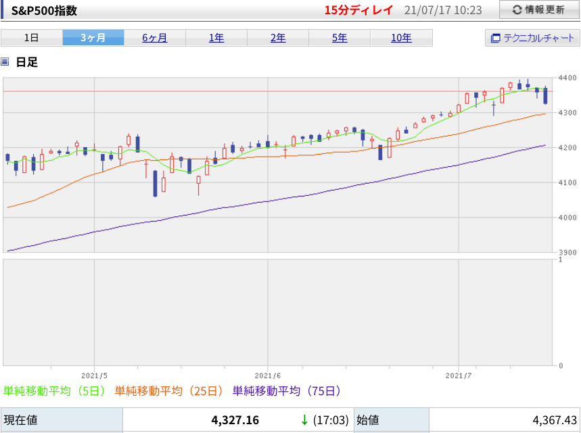Click the 単純移動平均（5日） legend
The image size is (581, 433).
55,391
